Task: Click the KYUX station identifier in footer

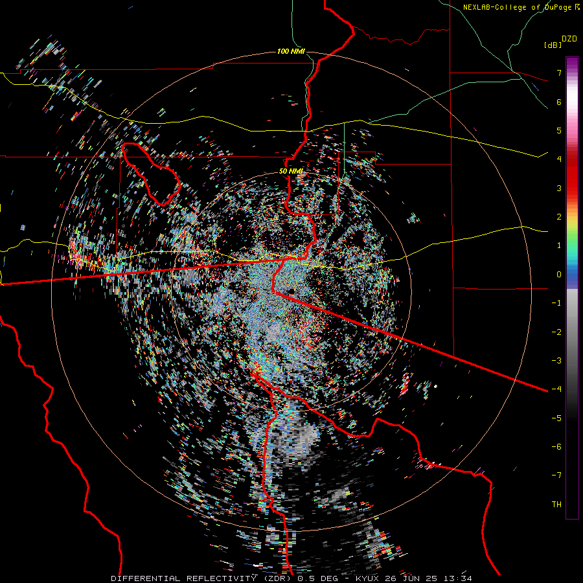Action: [368, 578]
